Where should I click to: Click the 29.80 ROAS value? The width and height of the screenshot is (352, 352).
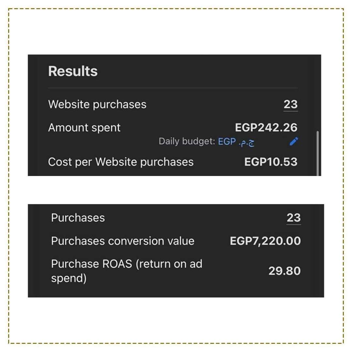pyautogui.click(x=285, y=271)
